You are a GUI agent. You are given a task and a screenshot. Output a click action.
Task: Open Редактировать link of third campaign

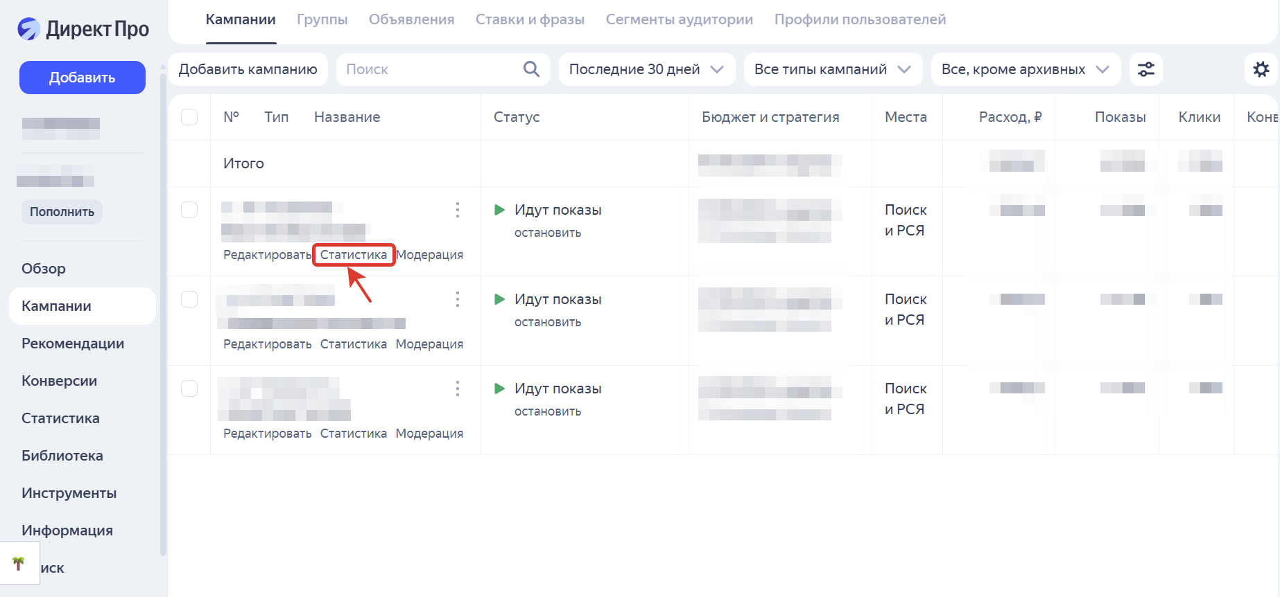point(268,434)
